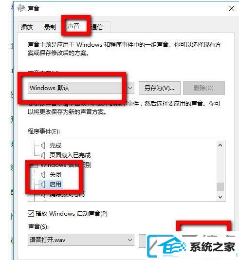Click speaker icon beside 页面载入已完成
The width and height of the screenshot is (239, 260).
click(x=43, y=155)
